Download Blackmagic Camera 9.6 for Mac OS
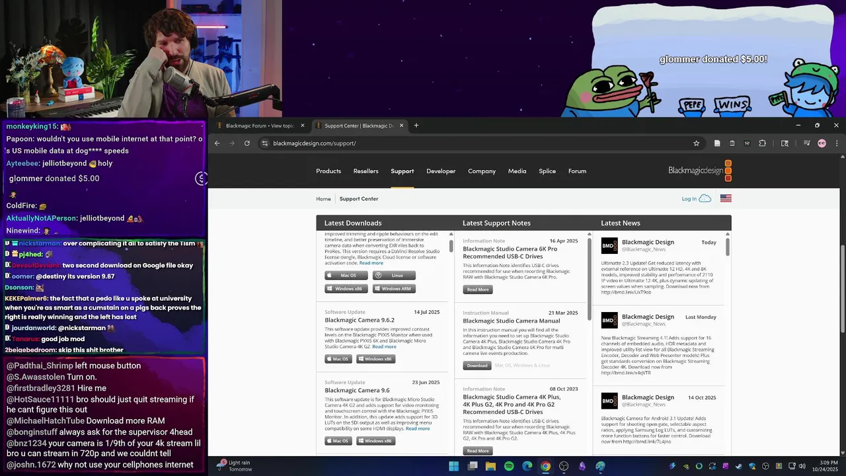The image size is (846, 476). [338, 441]
